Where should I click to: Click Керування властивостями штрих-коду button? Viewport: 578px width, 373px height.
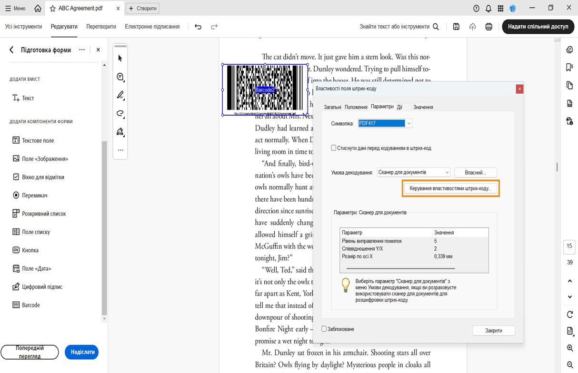pos(450,189)
